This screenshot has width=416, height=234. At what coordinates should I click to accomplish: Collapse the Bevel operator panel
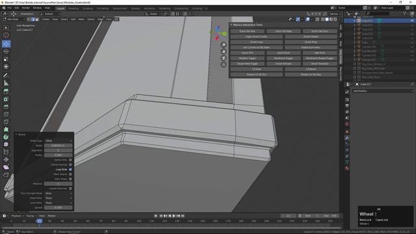(16, 135)
